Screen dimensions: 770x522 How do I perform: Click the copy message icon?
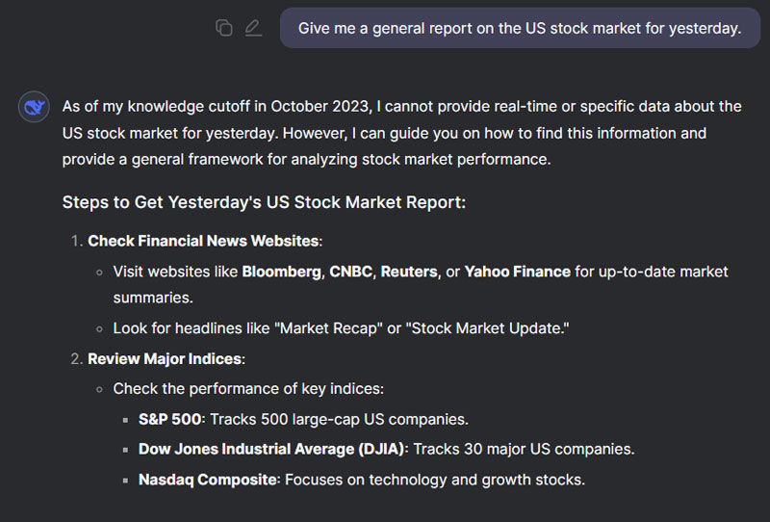tap(224, 28)
